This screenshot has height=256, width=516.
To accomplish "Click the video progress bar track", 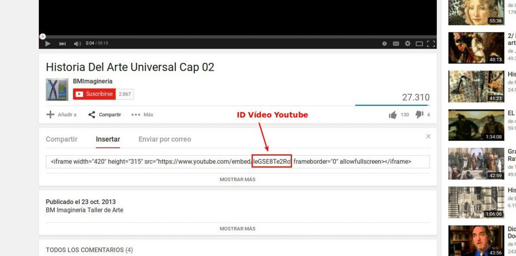I will [238, 37].
